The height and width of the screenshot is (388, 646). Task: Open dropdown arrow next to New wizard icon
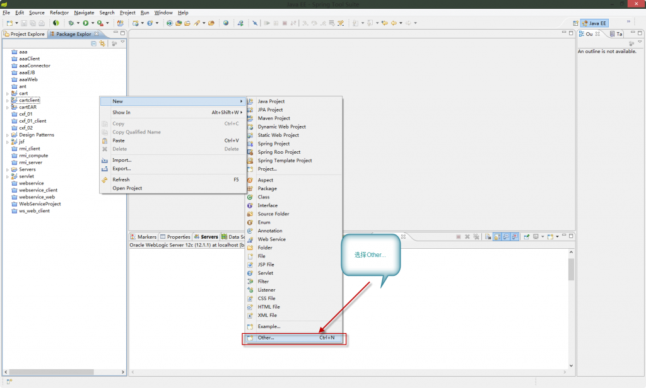16,23
